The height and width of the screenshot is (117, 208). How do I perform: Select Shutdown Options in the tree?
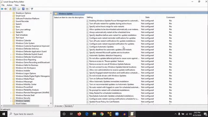point(23,13)
